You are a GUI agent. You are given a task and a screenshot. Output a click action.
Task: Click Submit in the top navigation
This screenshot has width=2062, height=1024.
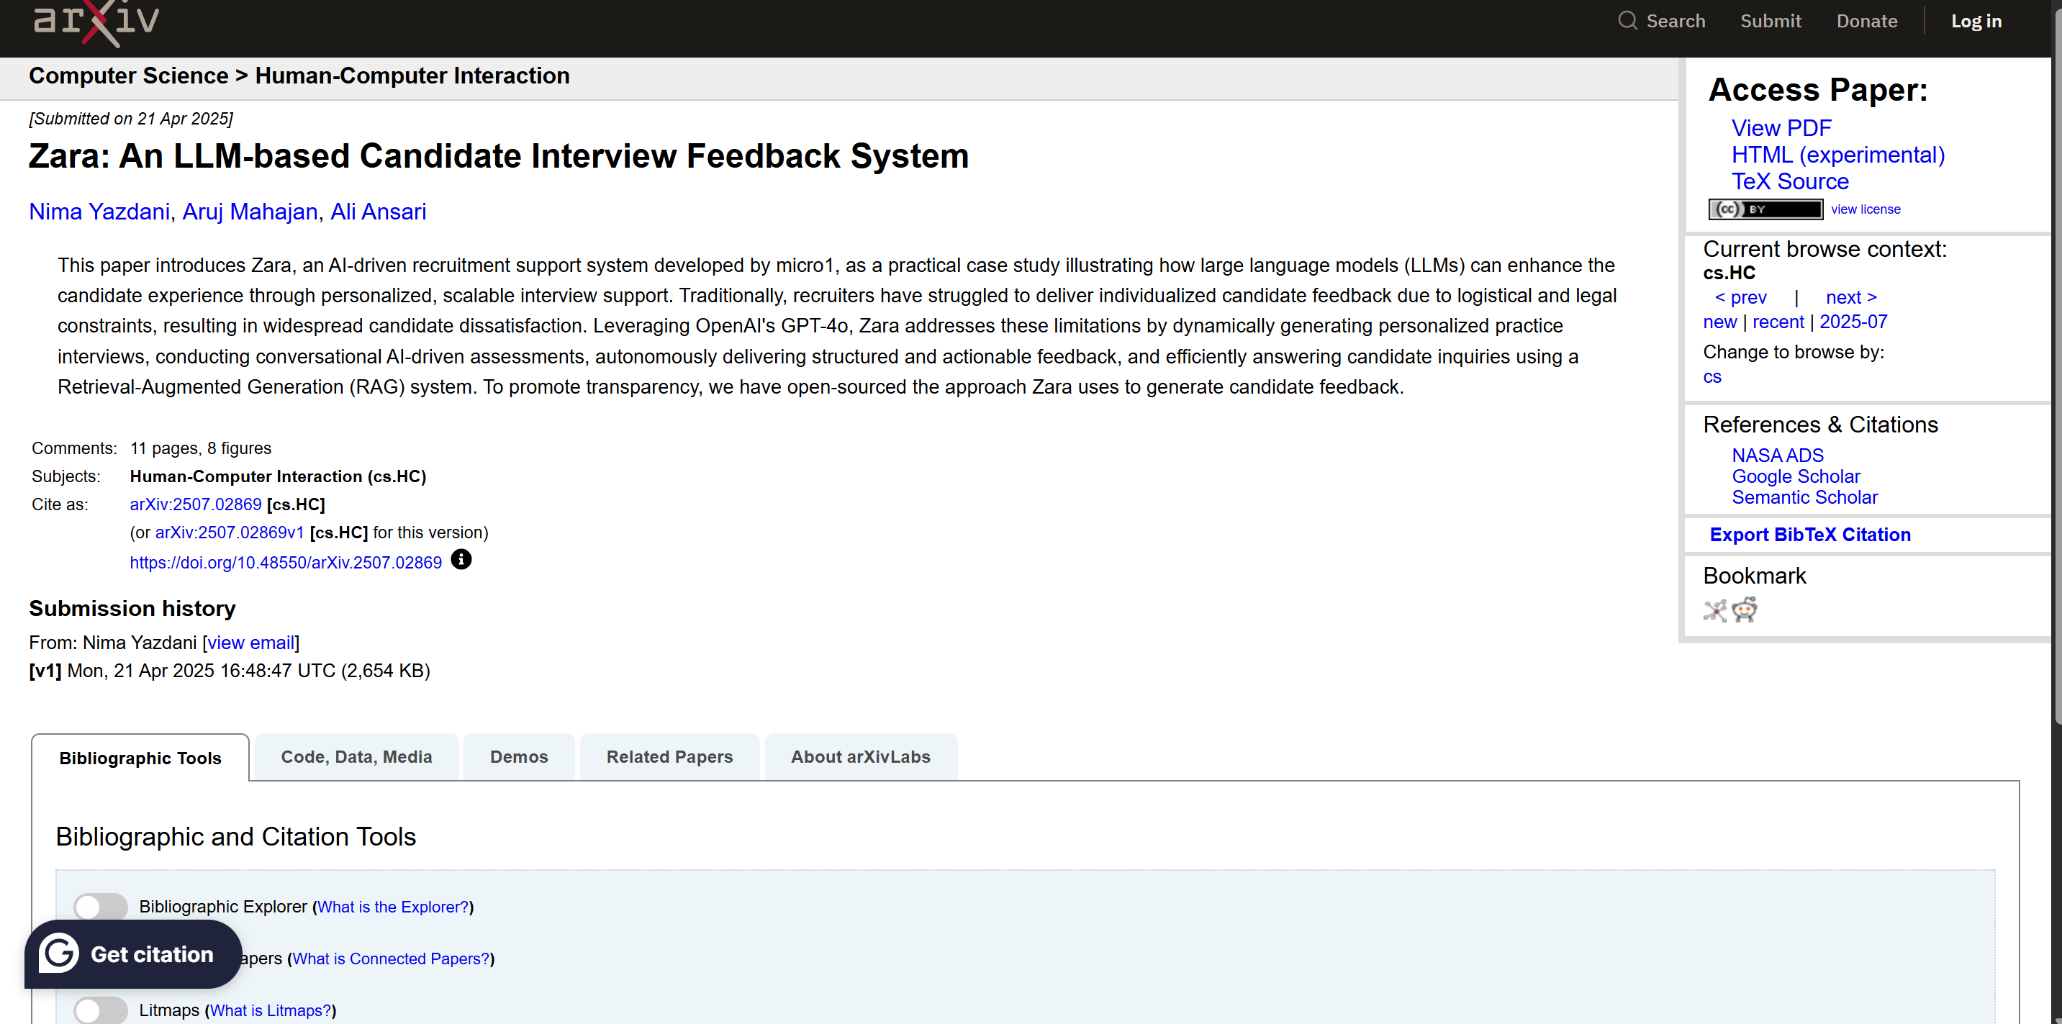1771,21
